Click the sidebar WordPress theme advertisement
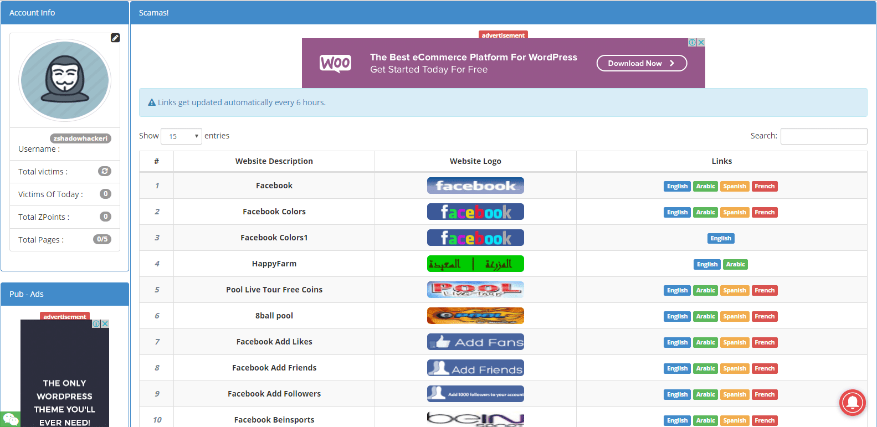 point(65,374)
